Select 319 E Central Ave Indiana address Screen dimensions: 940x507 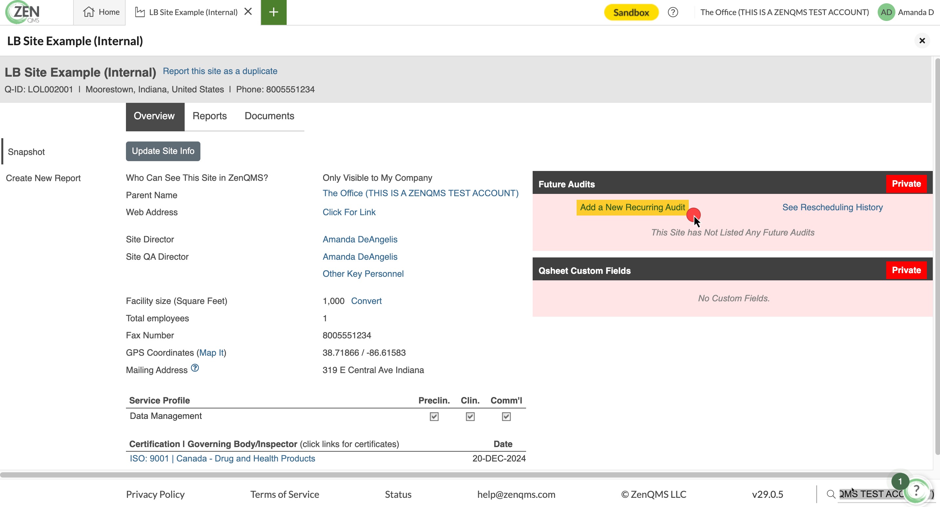click(373, 370)
